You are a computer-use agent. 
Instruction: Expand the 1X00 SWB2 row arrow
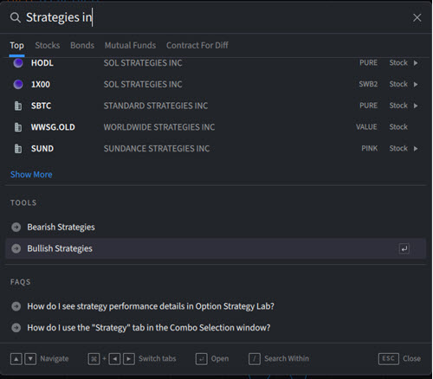pos(416,84)
